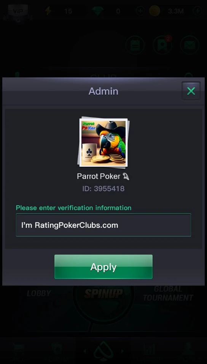Screen dimensions: 207x364
Task: Tap the VIP badge icon
Action: coord(18,11)
